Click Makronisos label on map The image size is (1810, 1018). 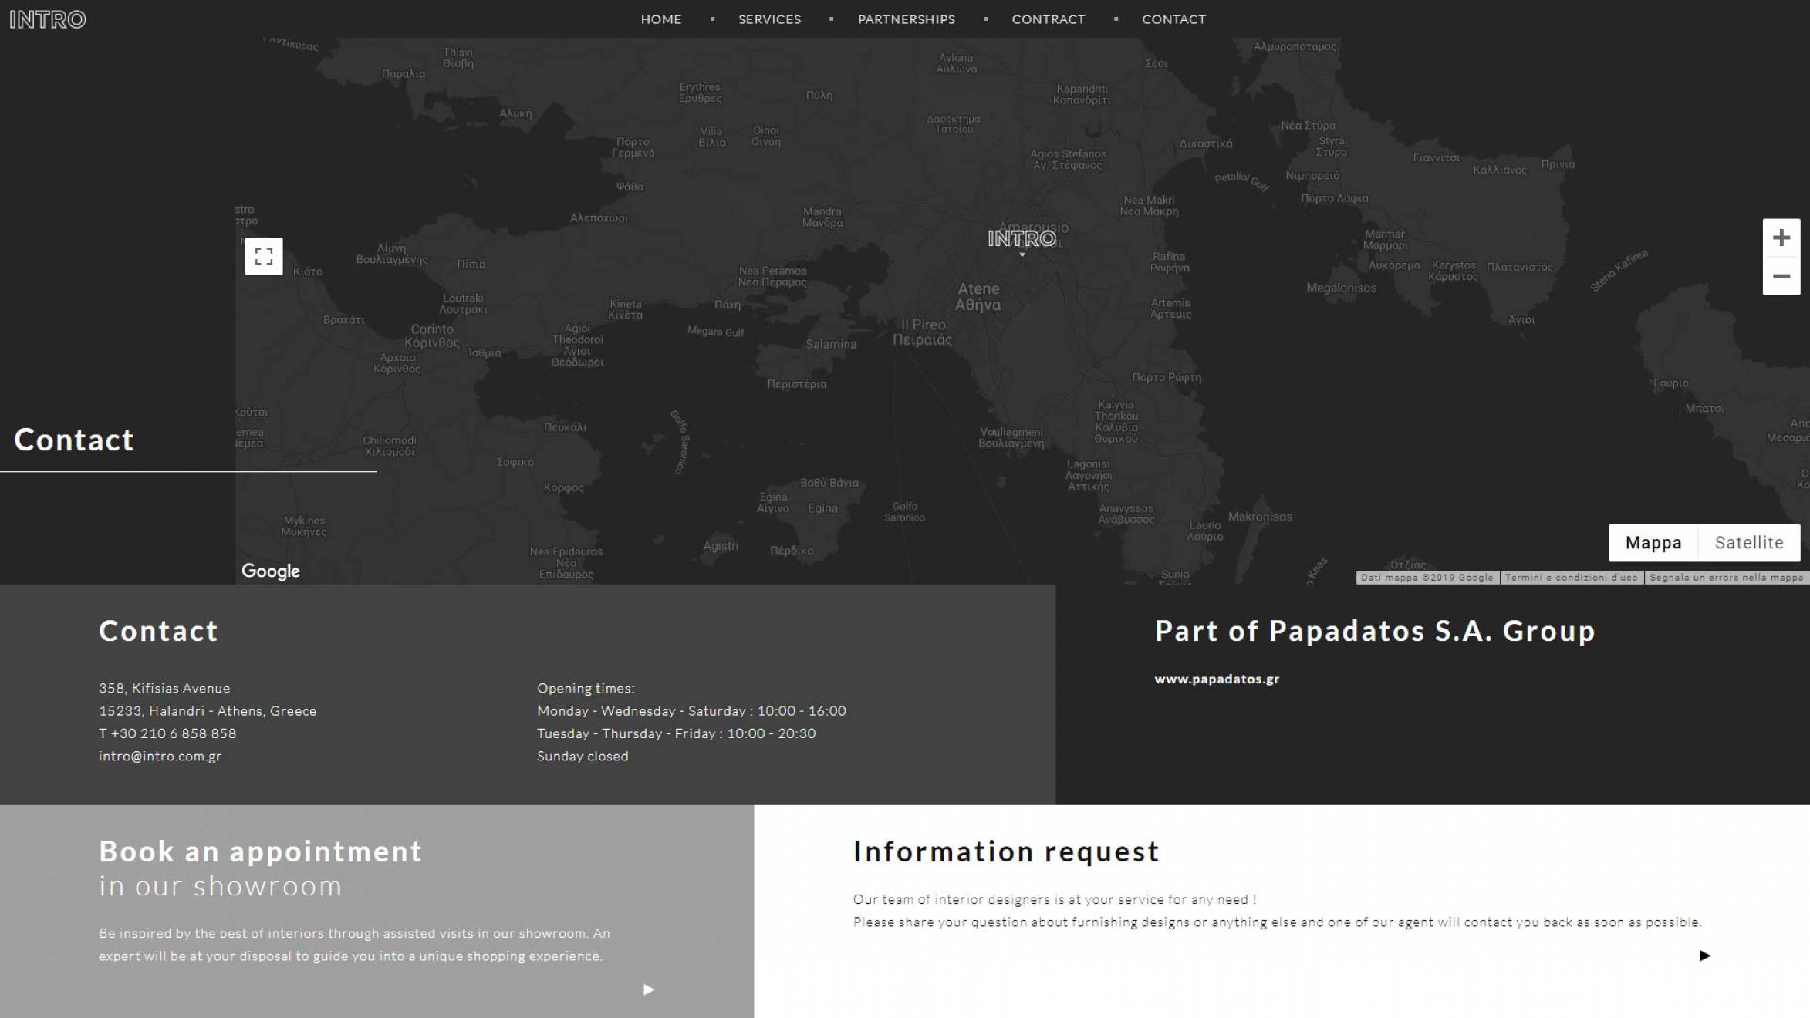[x=1260, y=517]
